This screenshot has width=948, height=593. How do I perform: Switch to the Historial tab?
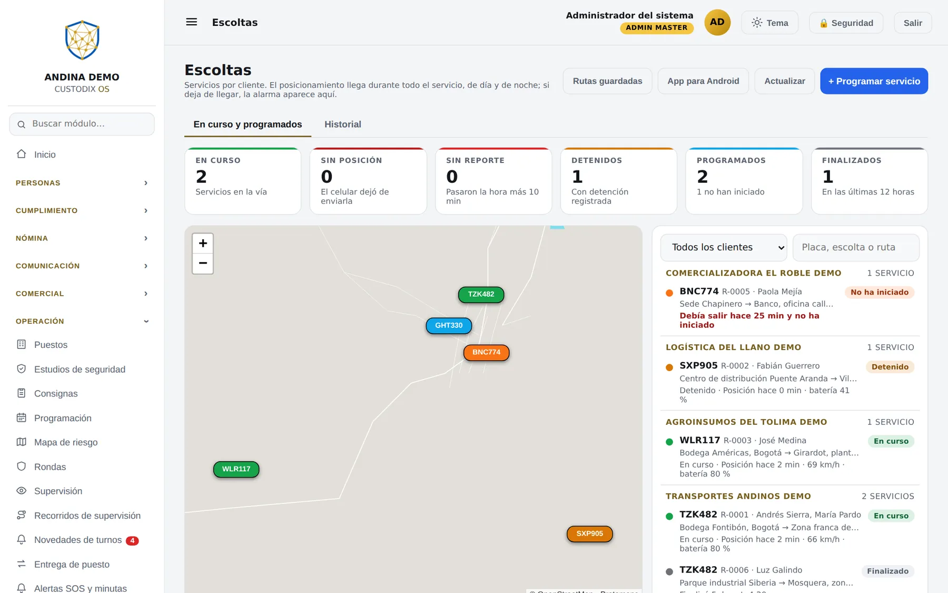click(343, 124)
